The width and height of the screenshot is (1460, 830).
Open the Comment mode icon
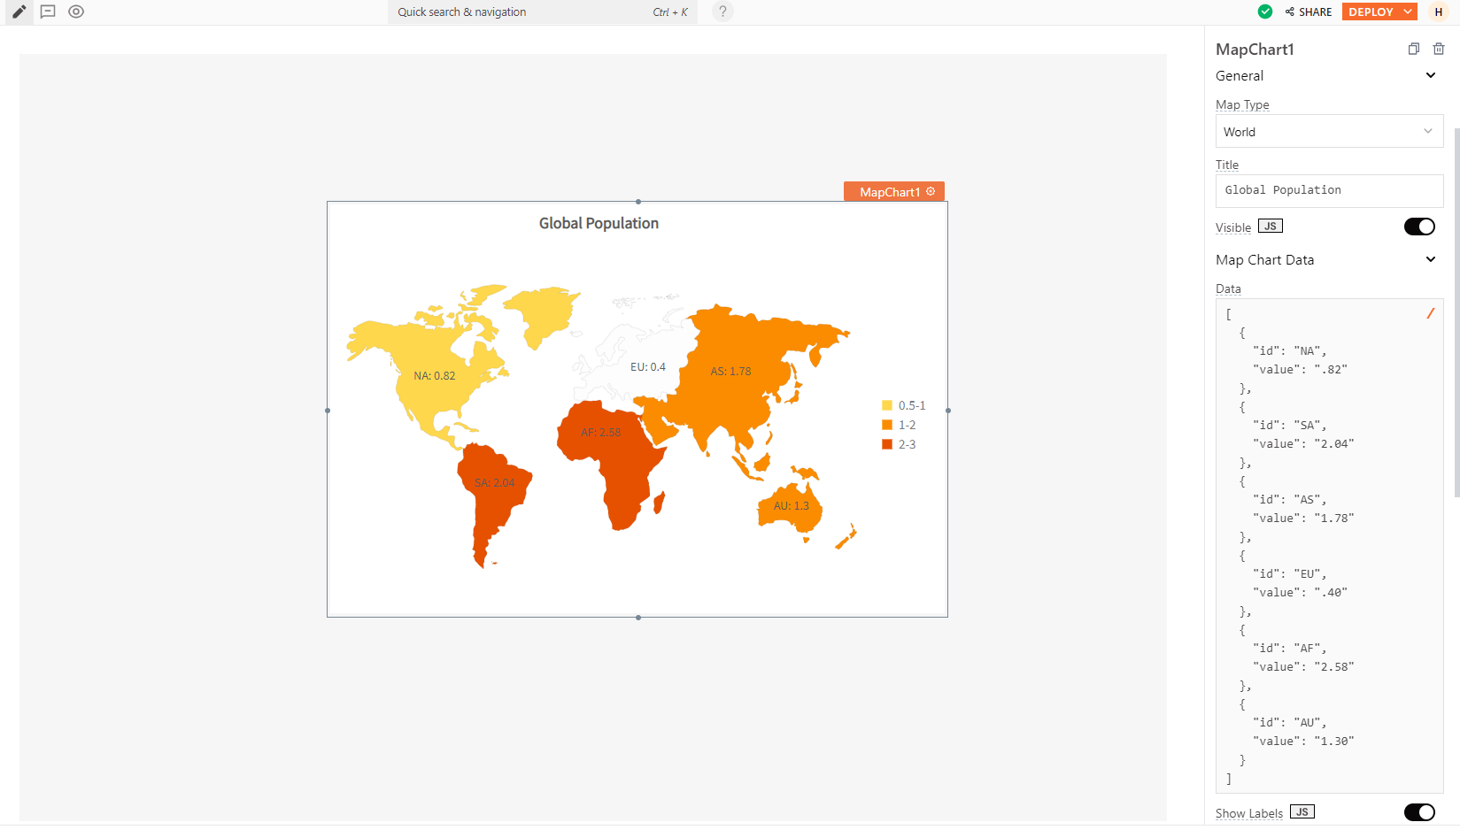[x=48, y=12]
